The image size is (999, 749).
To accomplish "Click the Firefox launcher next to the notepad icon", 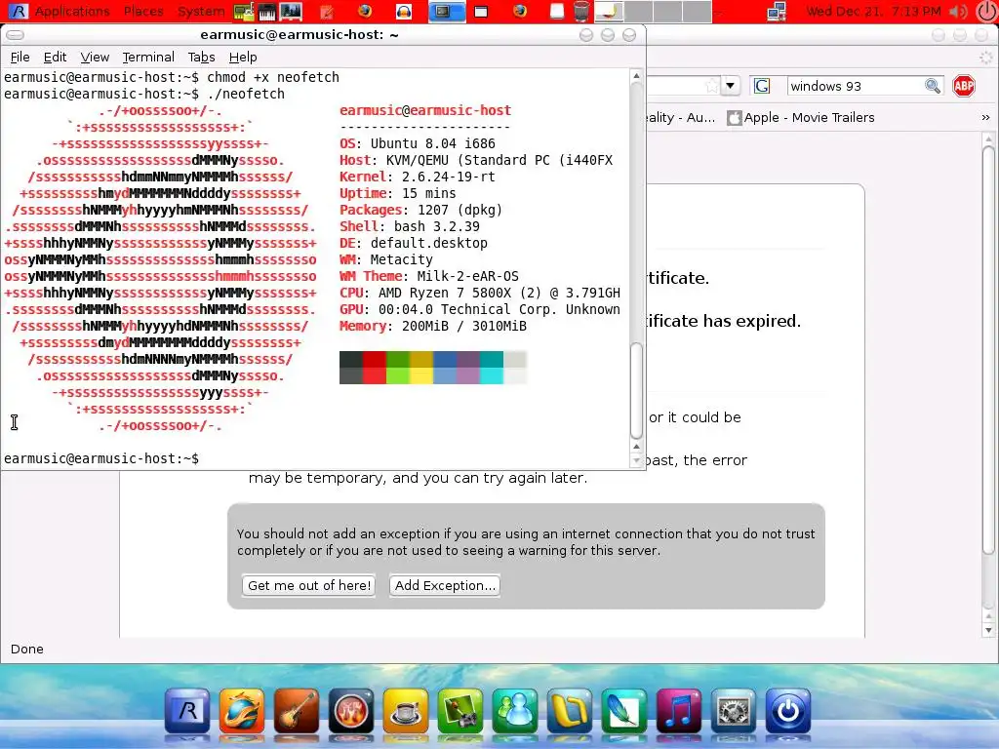I will coord(365,11).
